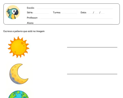123x98 pixels.
Task: Click the Aluno blank line
Action: (x=74, y=24)
